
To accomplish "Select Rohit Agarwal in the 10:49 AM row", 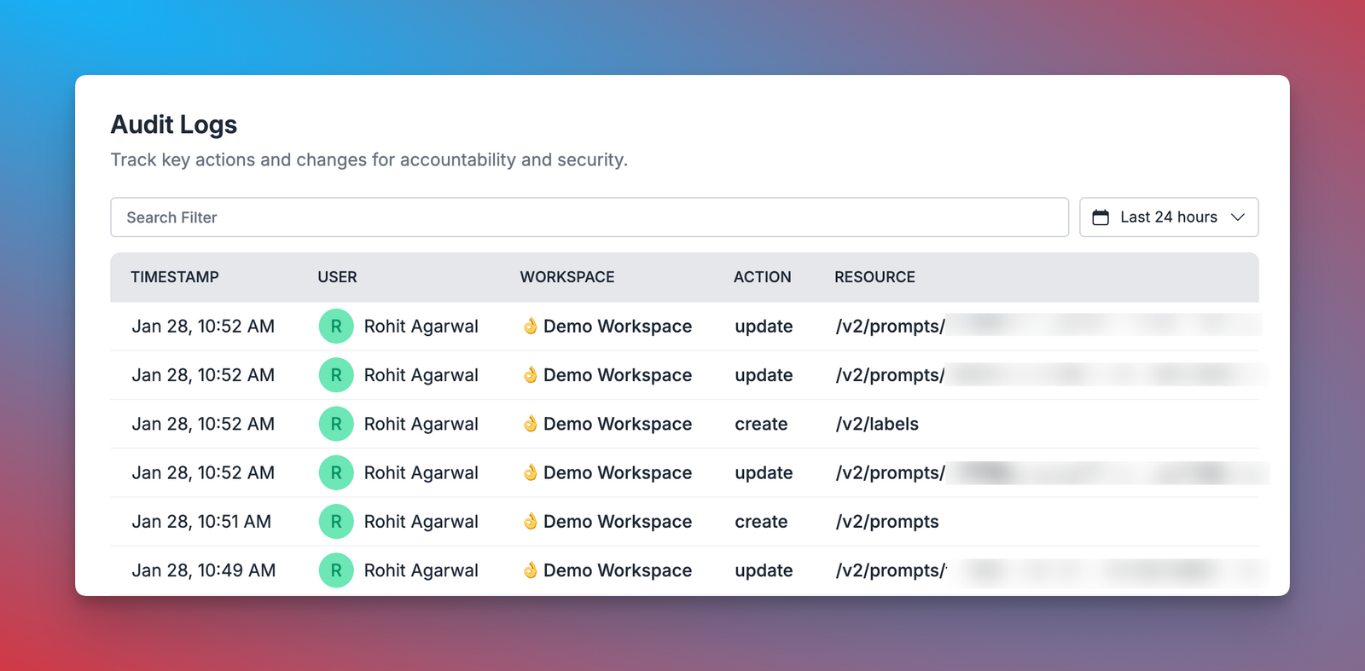I will click(x=421, y=570).
